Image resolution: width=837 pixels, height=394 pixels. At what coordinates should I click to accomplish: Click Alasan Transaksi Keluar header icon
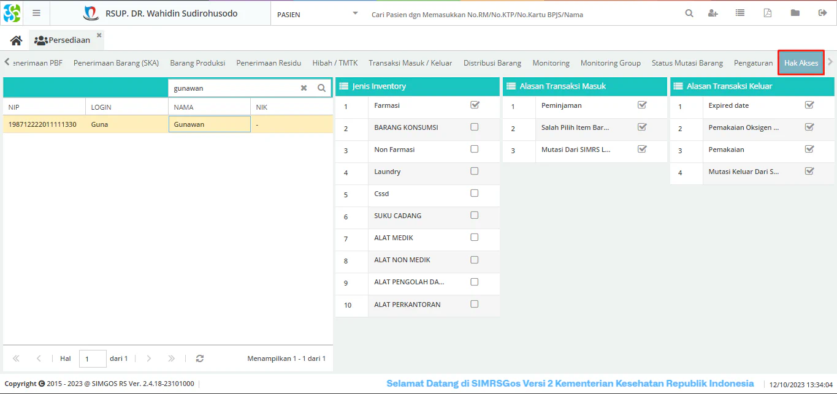678,86
